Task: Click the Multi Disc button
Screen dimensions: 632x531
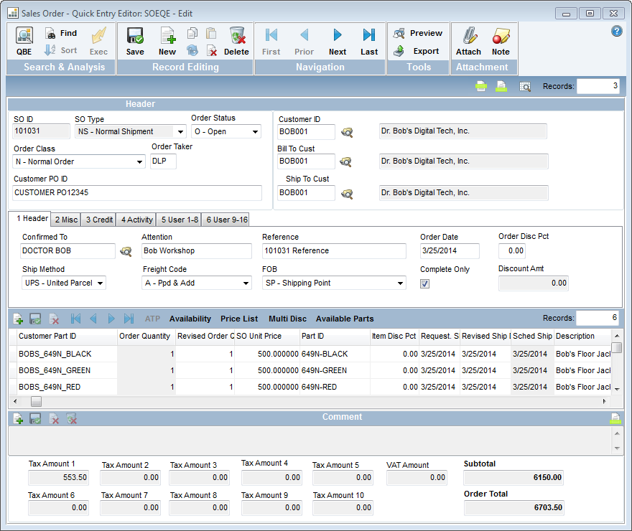Action: point(287,319)
